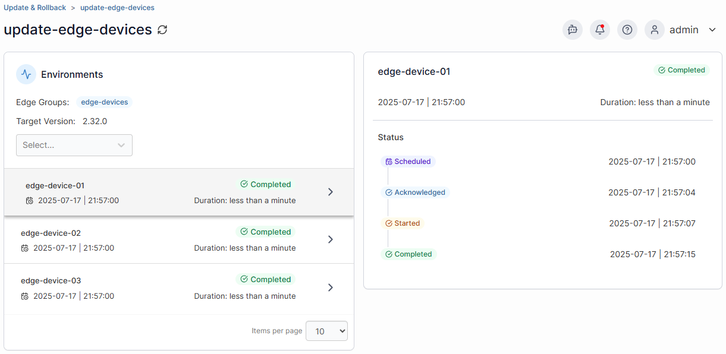Click Completed badge in edge-device-01 detail header

pos(681,70)
